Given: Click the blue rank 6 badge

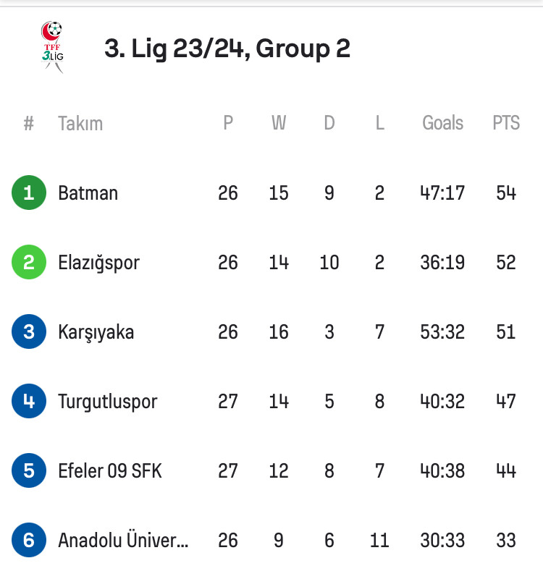Looking at the screenshot, I should (x=29, y=539).
